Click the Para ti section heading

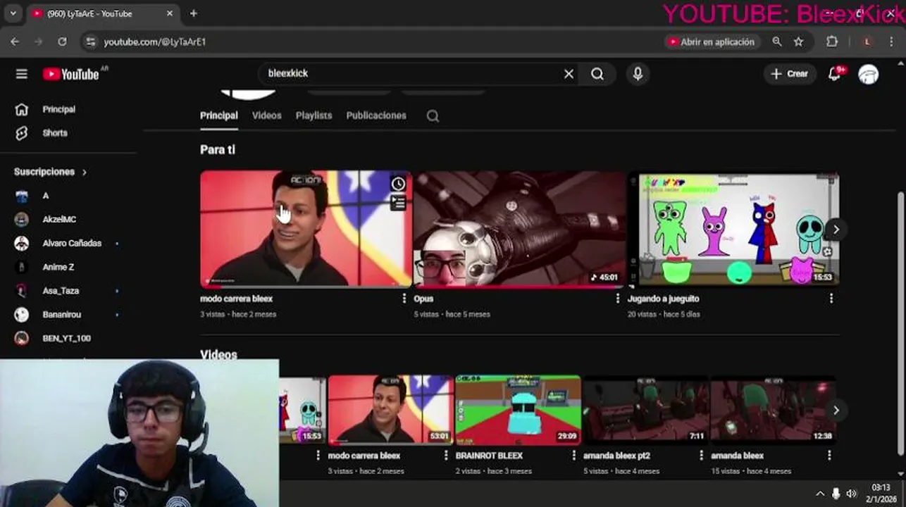(218, 150)
